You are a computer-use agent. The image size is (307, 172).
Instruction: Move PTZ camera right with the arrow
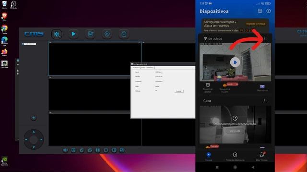coord(41,140)
